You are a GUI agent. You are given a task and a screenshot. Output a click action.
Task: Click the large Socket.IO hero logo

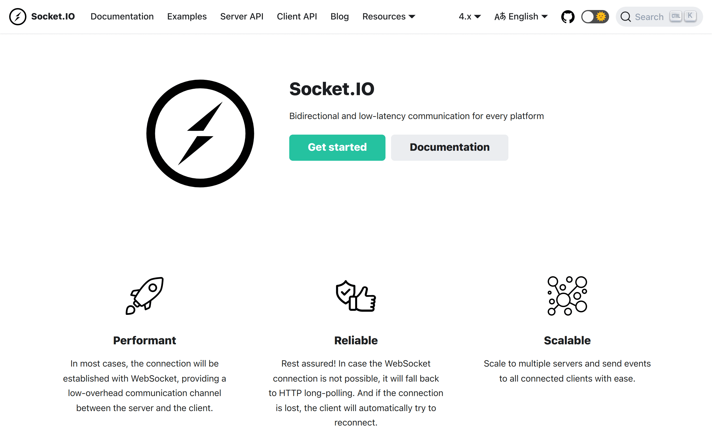point(200,133)
